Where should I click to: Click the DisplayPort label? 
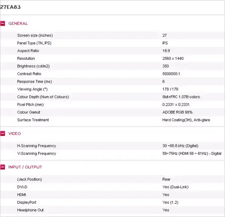click(26, 202)
